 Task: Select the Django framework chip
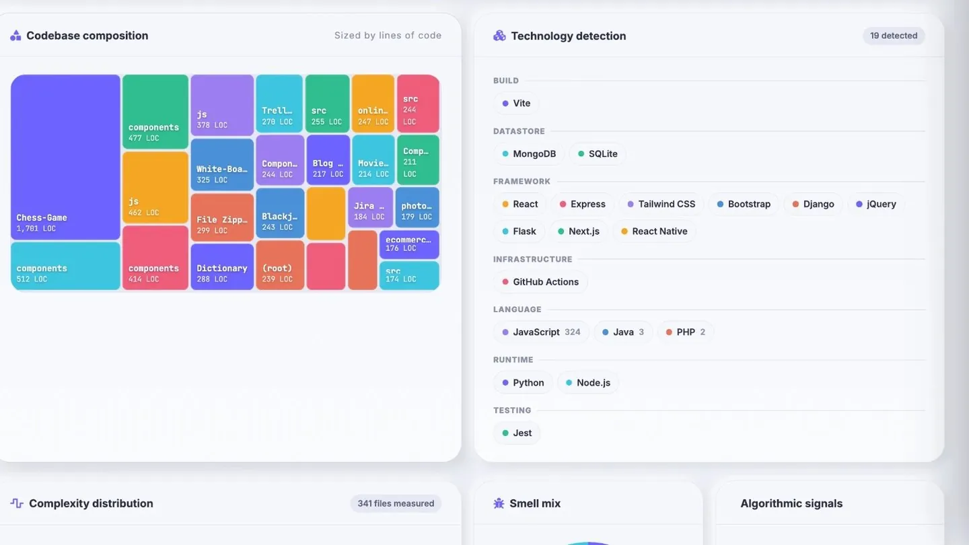813,204
